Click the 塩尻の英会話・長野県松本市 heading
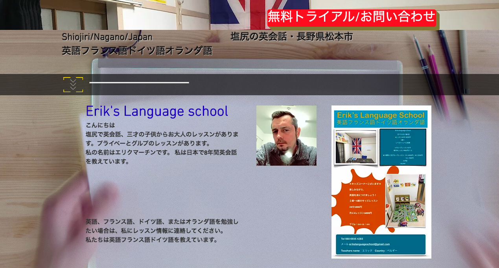 point(292,37)
